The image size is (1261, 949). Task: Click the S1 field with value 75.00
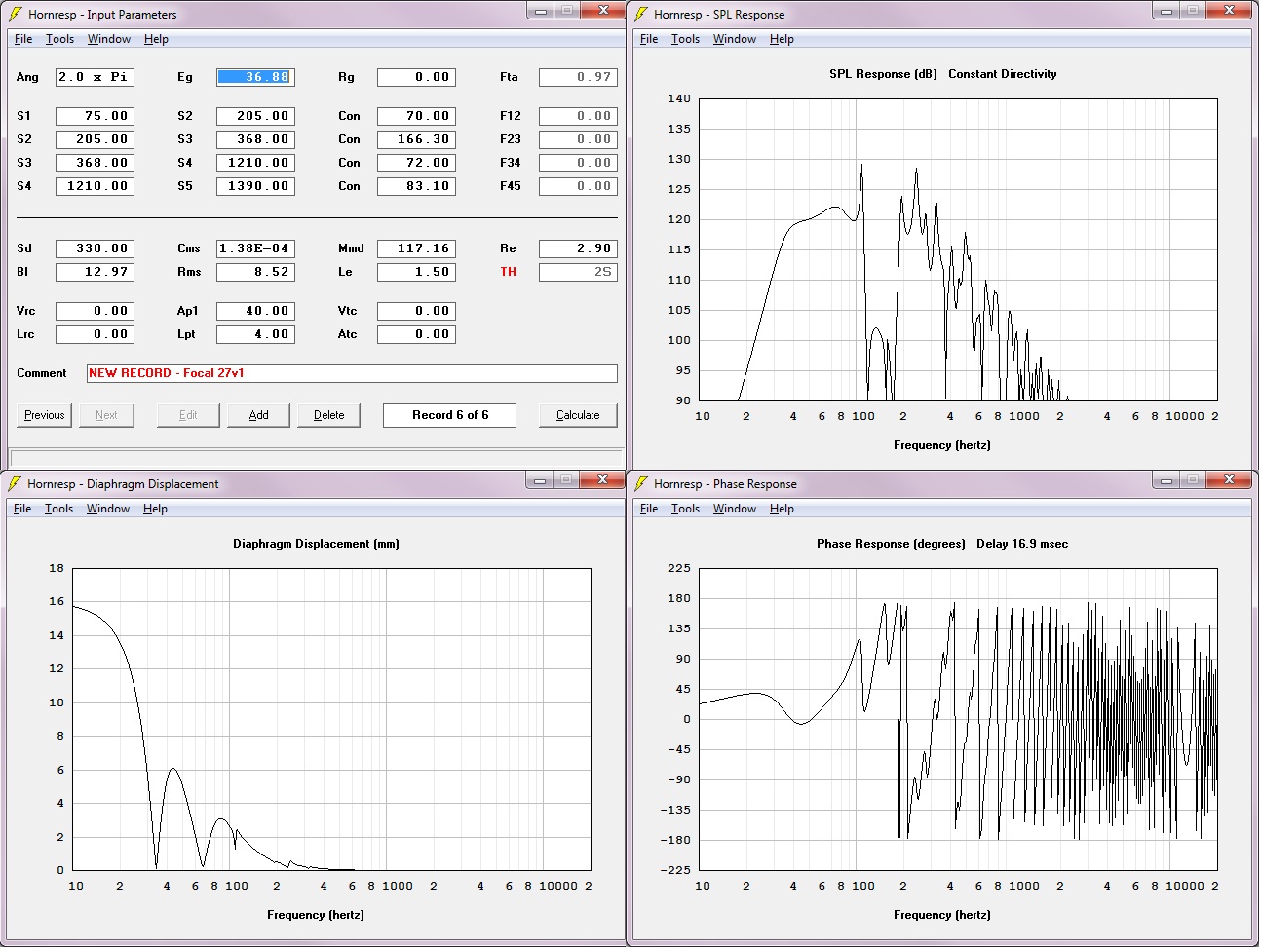coord(95,116)
